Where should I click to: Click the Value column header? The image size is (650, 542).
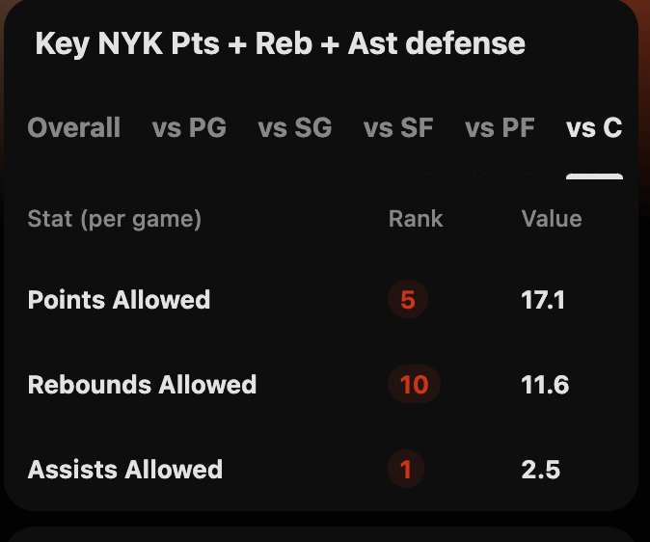[552, 219]
